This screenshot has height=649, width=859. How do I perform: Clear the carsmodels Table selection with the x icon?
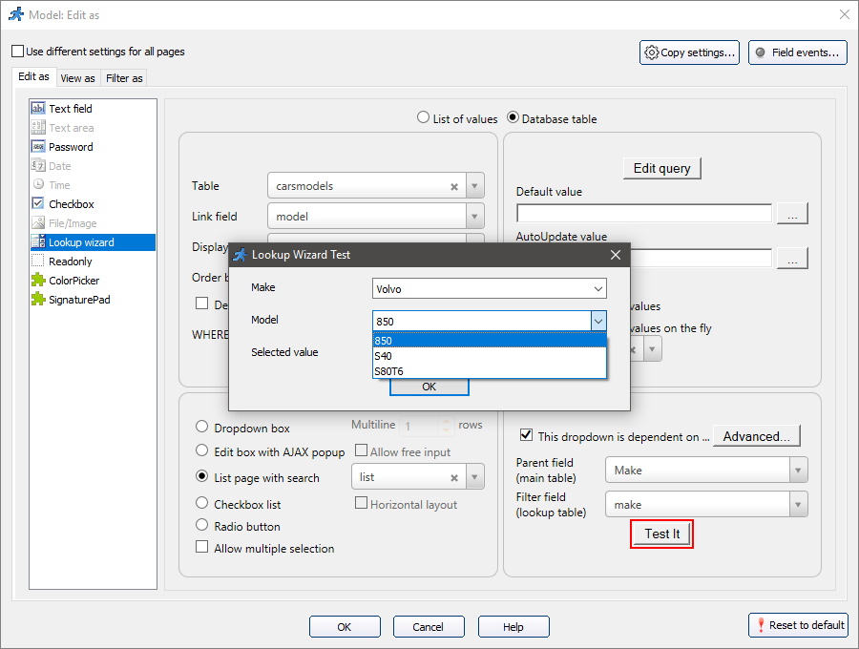coord(454,185)
